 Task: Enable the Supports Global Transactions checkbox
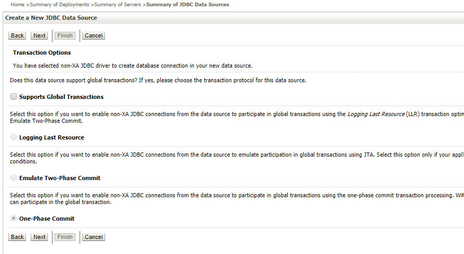pos(14,97)
